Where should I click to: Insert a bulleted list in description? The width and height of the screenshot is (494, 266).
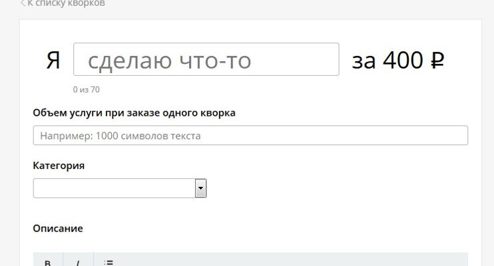109,262
